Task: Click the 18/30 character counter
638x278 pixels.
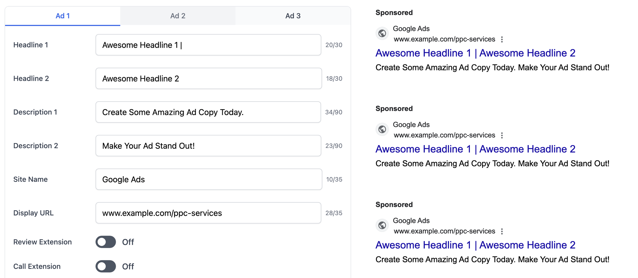Action: pos(334,79)
